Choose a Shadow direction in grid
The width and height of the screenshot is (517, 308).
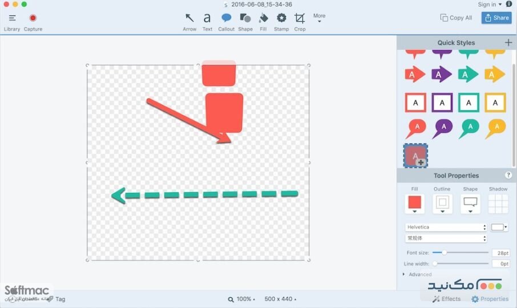[498, 204]
